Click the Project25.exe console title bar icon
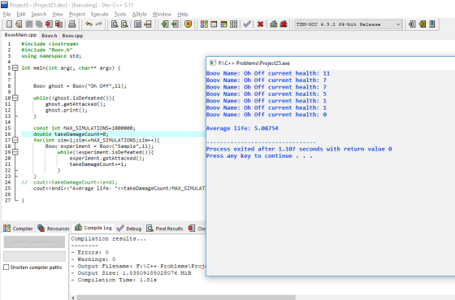 coord(212,63)
